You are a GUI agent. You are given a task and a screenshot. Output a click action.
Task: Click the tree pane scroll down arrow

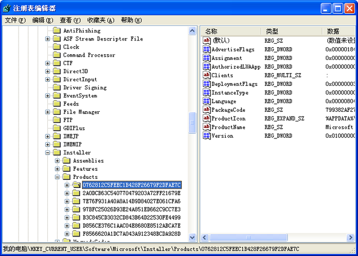(192, 238)
